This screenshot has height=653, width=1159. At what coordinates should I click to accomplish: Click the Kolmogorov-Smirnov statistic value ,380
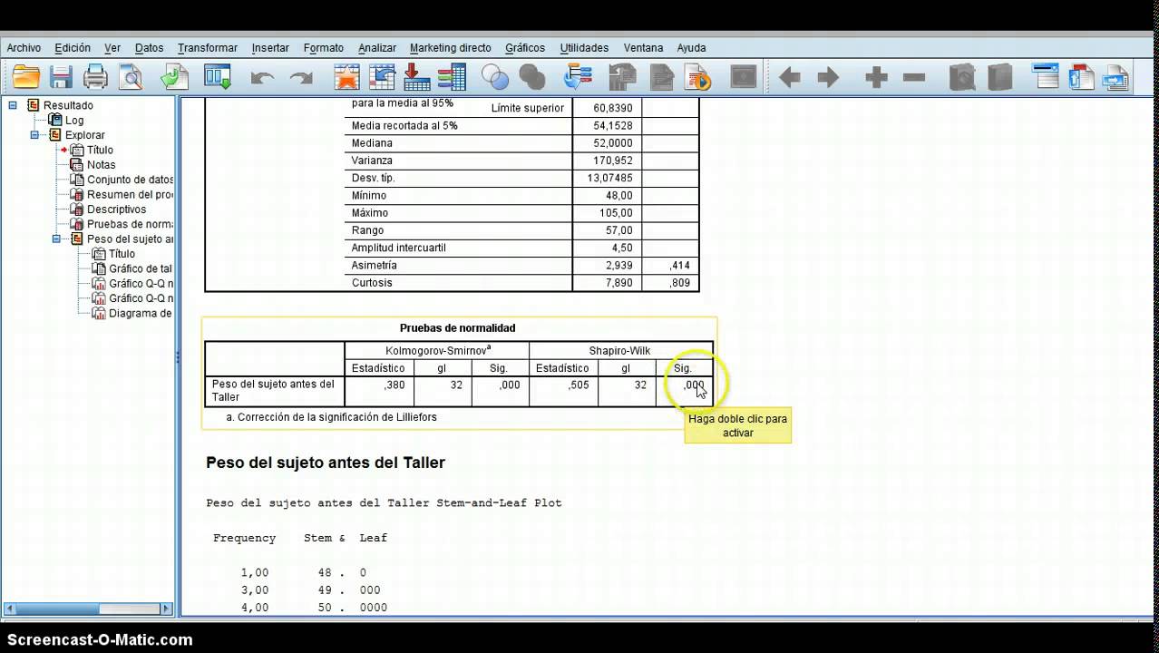394,385
